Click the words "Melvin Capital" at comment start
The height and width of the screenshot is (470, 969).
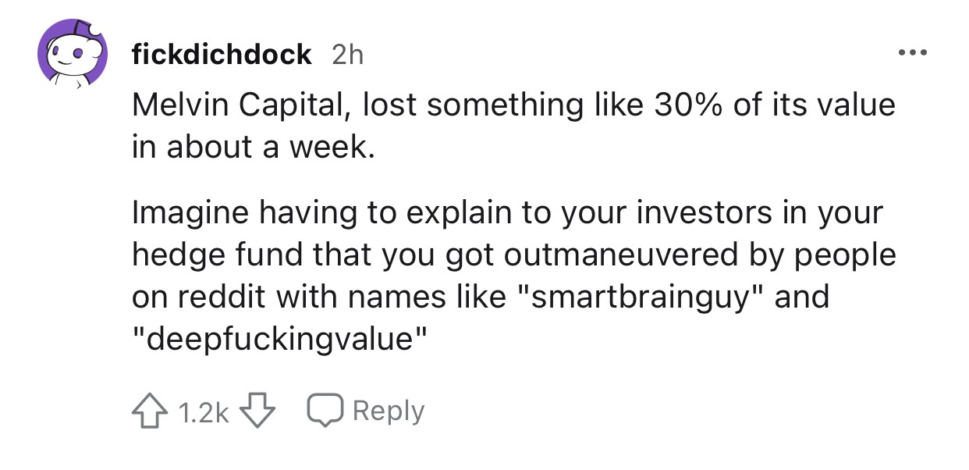click(x=238, y=105)
